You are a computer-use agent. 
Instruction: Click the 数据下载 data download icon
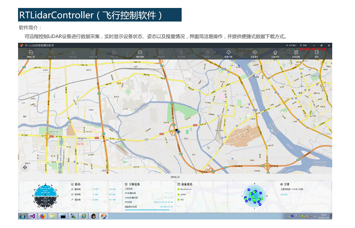pyautogui.click(x=228, y=53)
